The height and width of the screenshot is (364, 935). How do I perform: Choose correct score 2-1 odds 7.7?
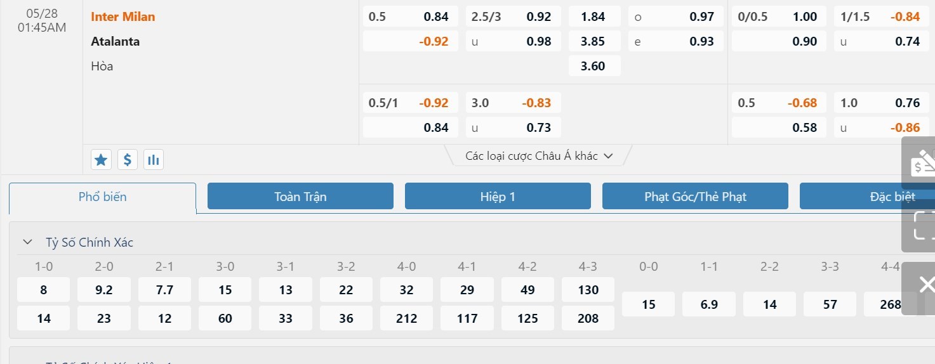(164, 290)
